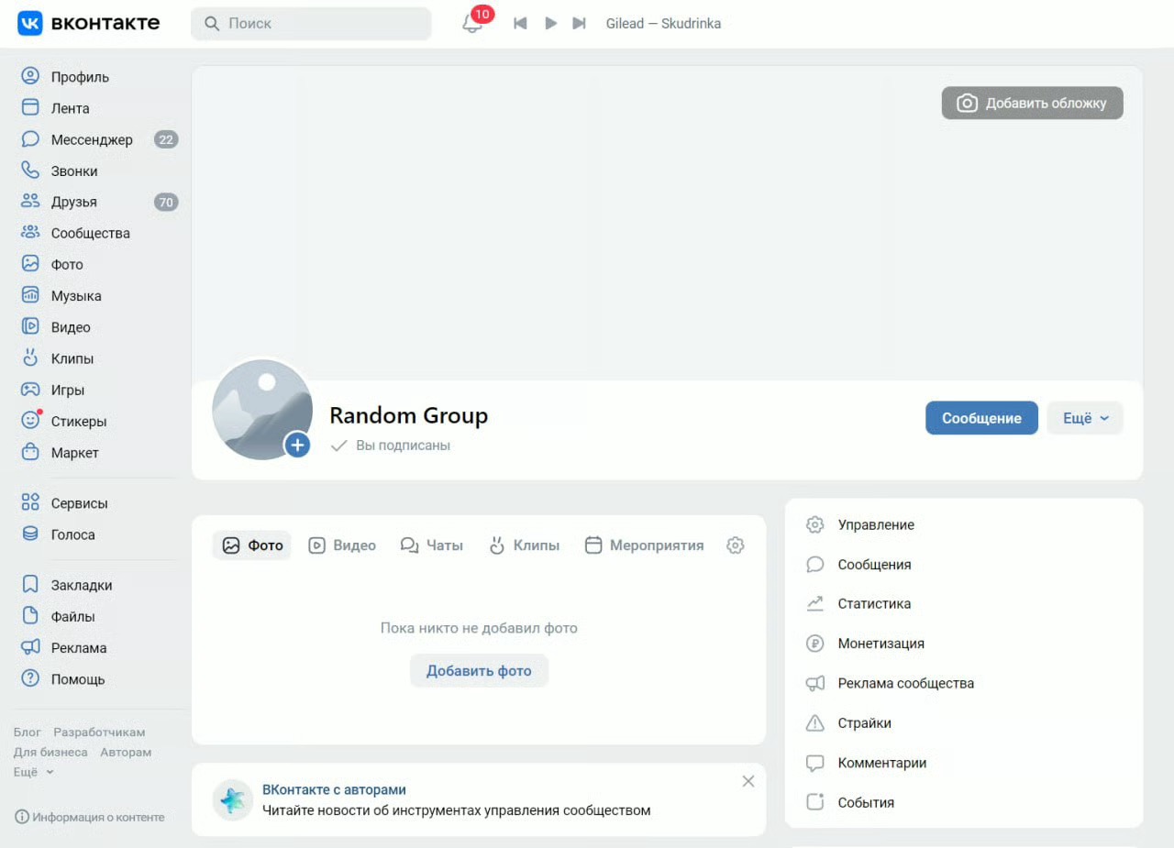The height and width of the screenshot is (848, 1174).
Task: Switch to the Видео tab
Action: 342,545
